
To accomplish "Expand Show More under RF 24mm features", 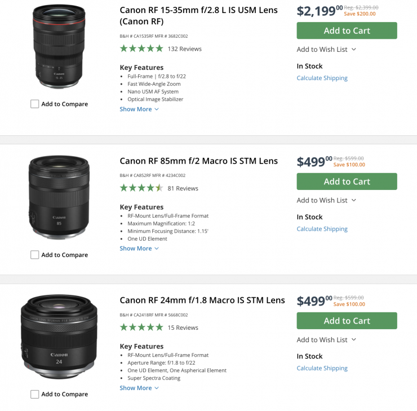I will coord(139,388).
